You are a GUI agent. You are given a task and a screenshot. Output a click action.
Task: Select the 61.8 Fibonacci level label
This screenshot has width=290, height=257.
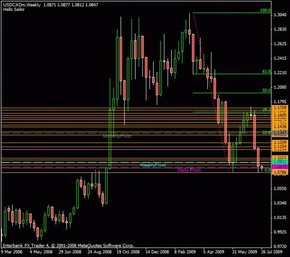click(266, 72)
